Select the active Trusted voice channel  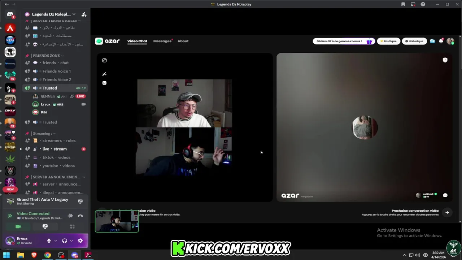point(55,88)
